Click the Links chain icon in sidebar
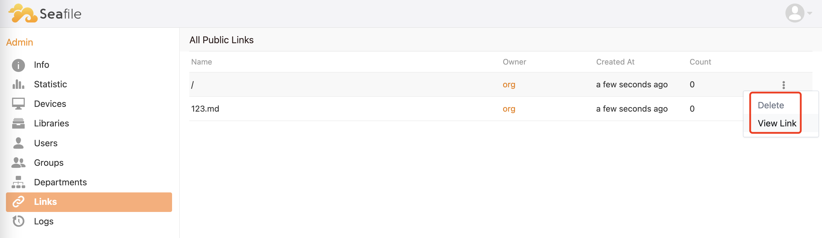Screen dimensions: 822x238 pyautogui.click(x=18, y=202)
